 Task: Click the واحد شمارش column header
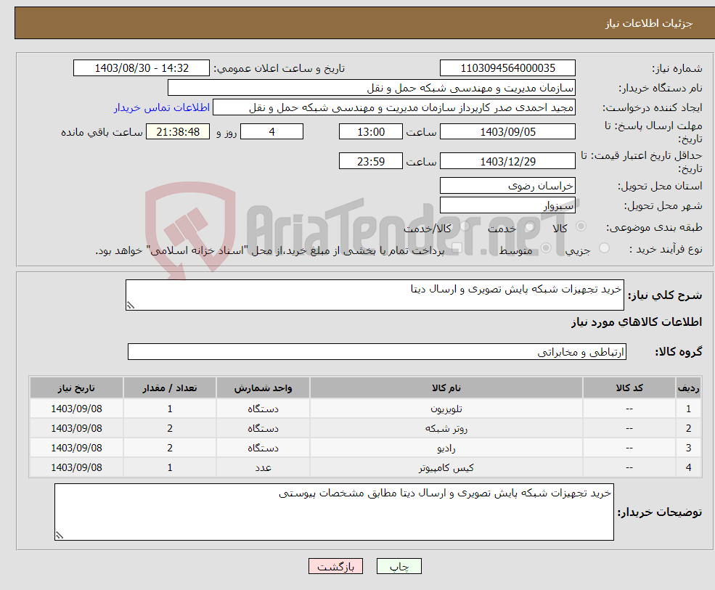click(x=263, y=388)
